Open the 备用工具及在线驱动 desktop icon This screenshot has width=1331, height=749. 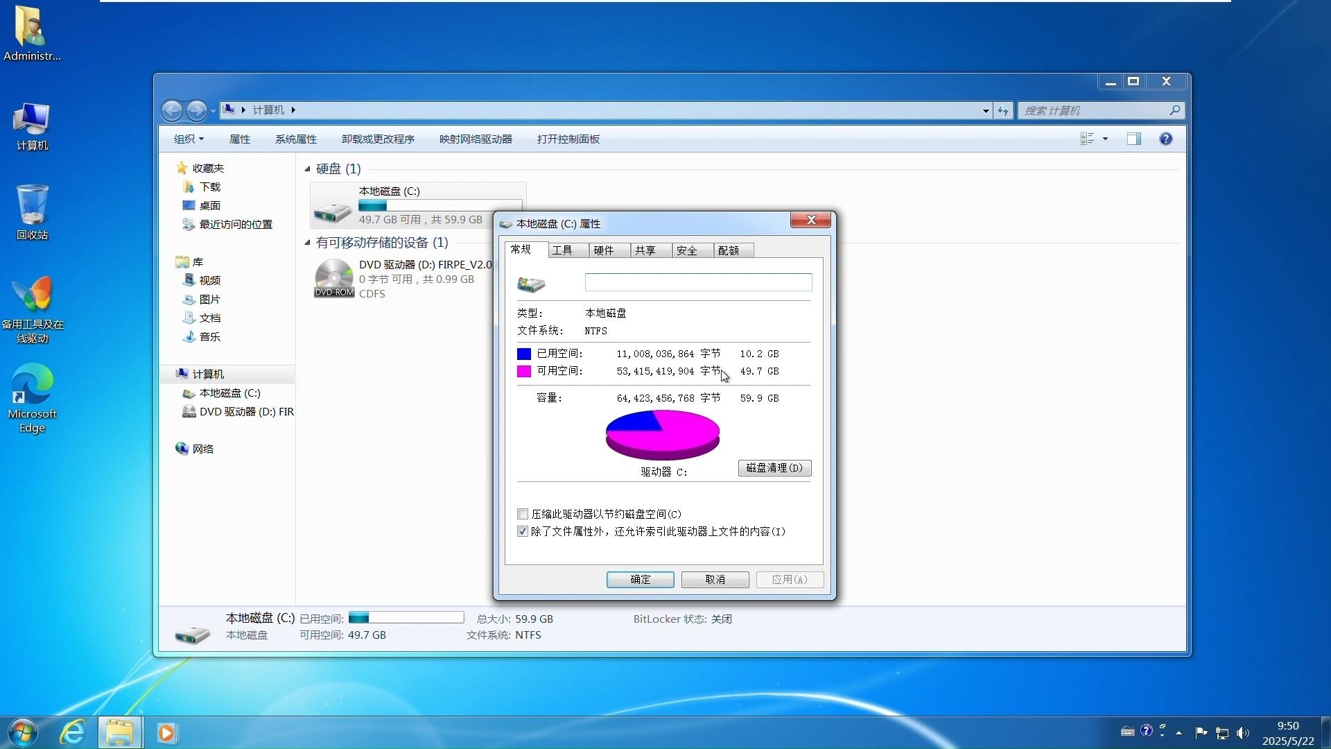click(32, 310)
